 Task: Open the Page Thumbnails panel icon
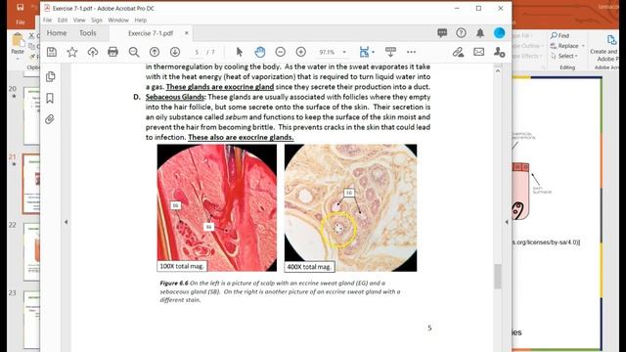(x=50, y=76)
